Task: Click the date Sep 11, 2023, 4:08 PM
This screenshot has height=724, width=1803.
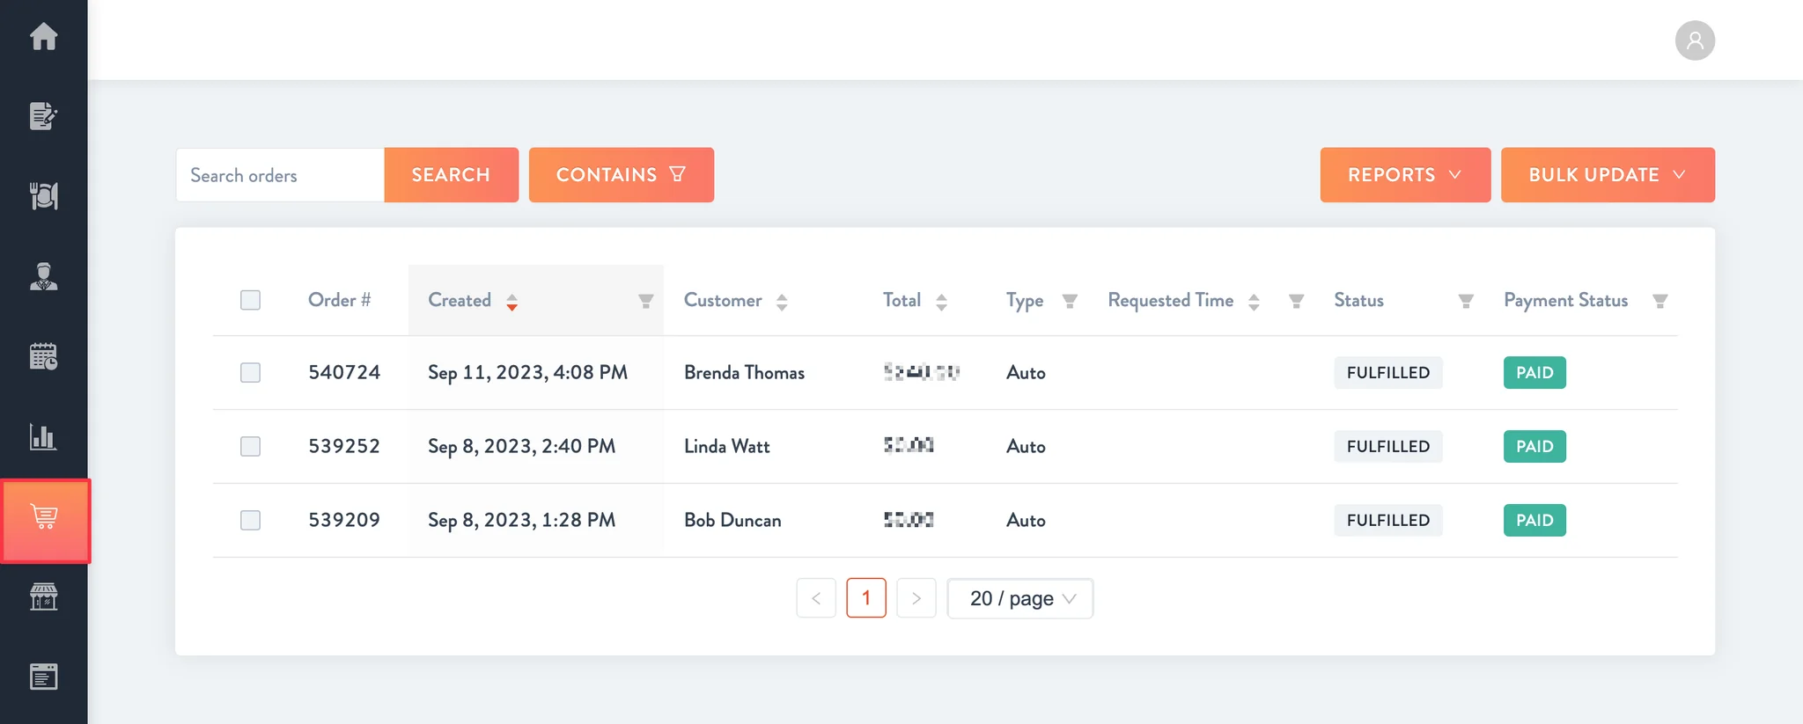Action: pyautogui.click(x=527, y=372)
